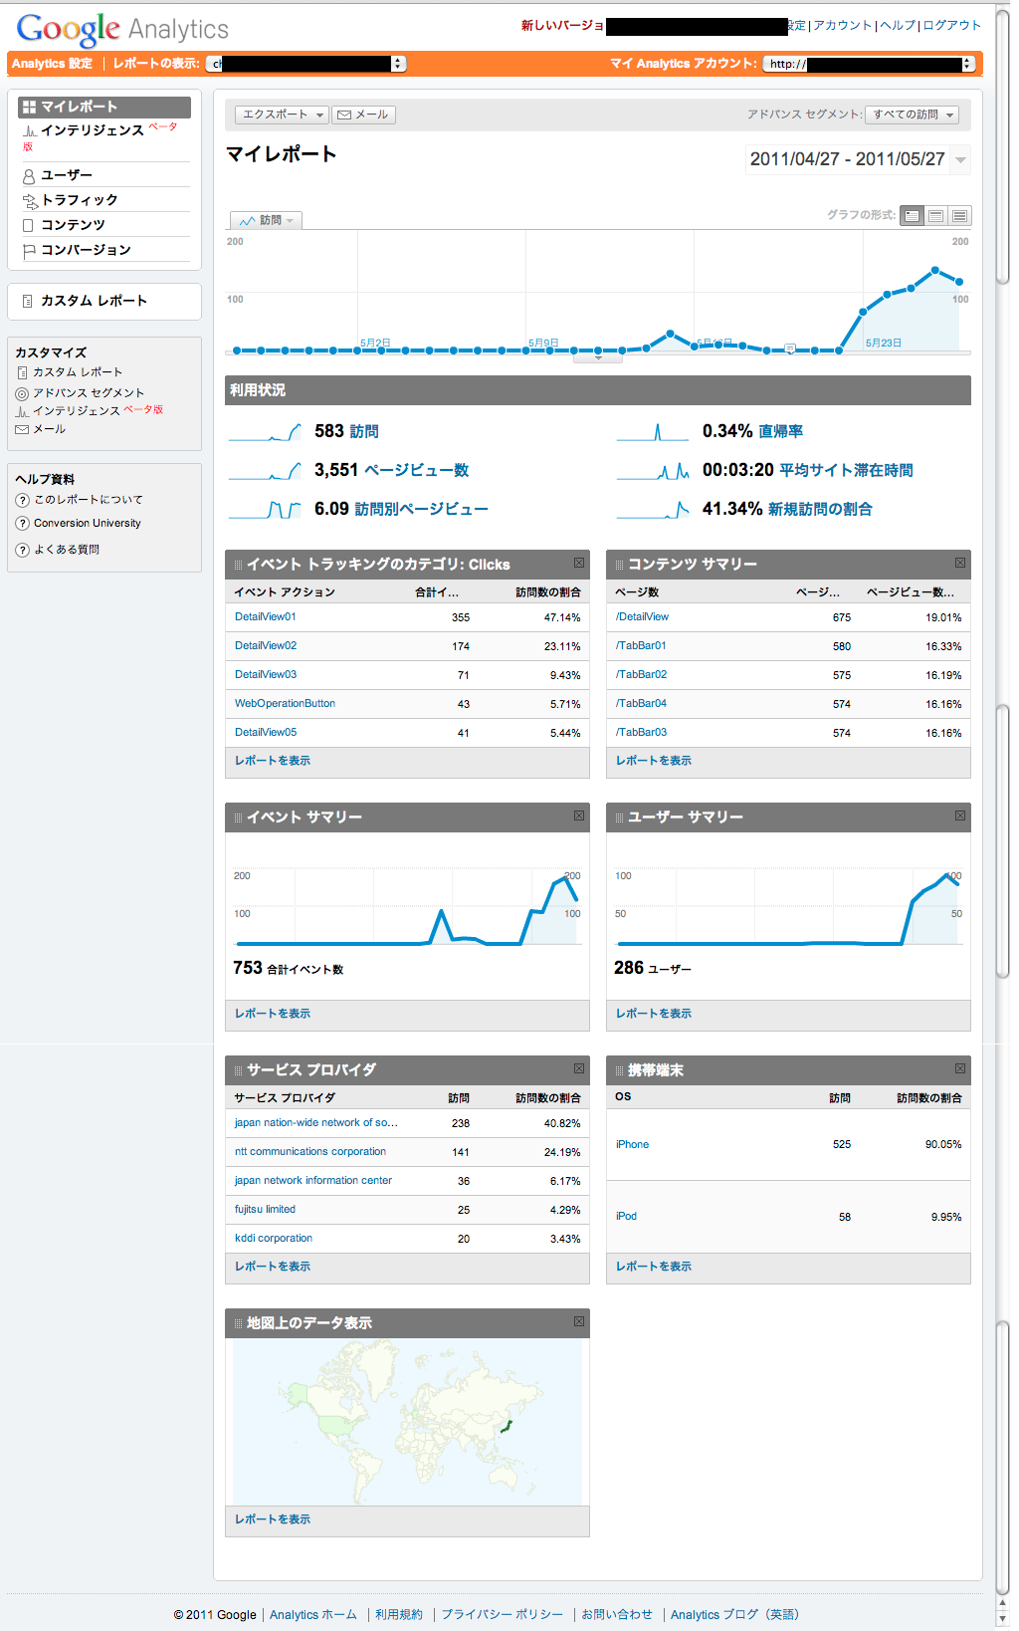The image size is (1019, 1631).
Task: Click the 訪問 sparkline icon
Action: (x=265, y=431)
